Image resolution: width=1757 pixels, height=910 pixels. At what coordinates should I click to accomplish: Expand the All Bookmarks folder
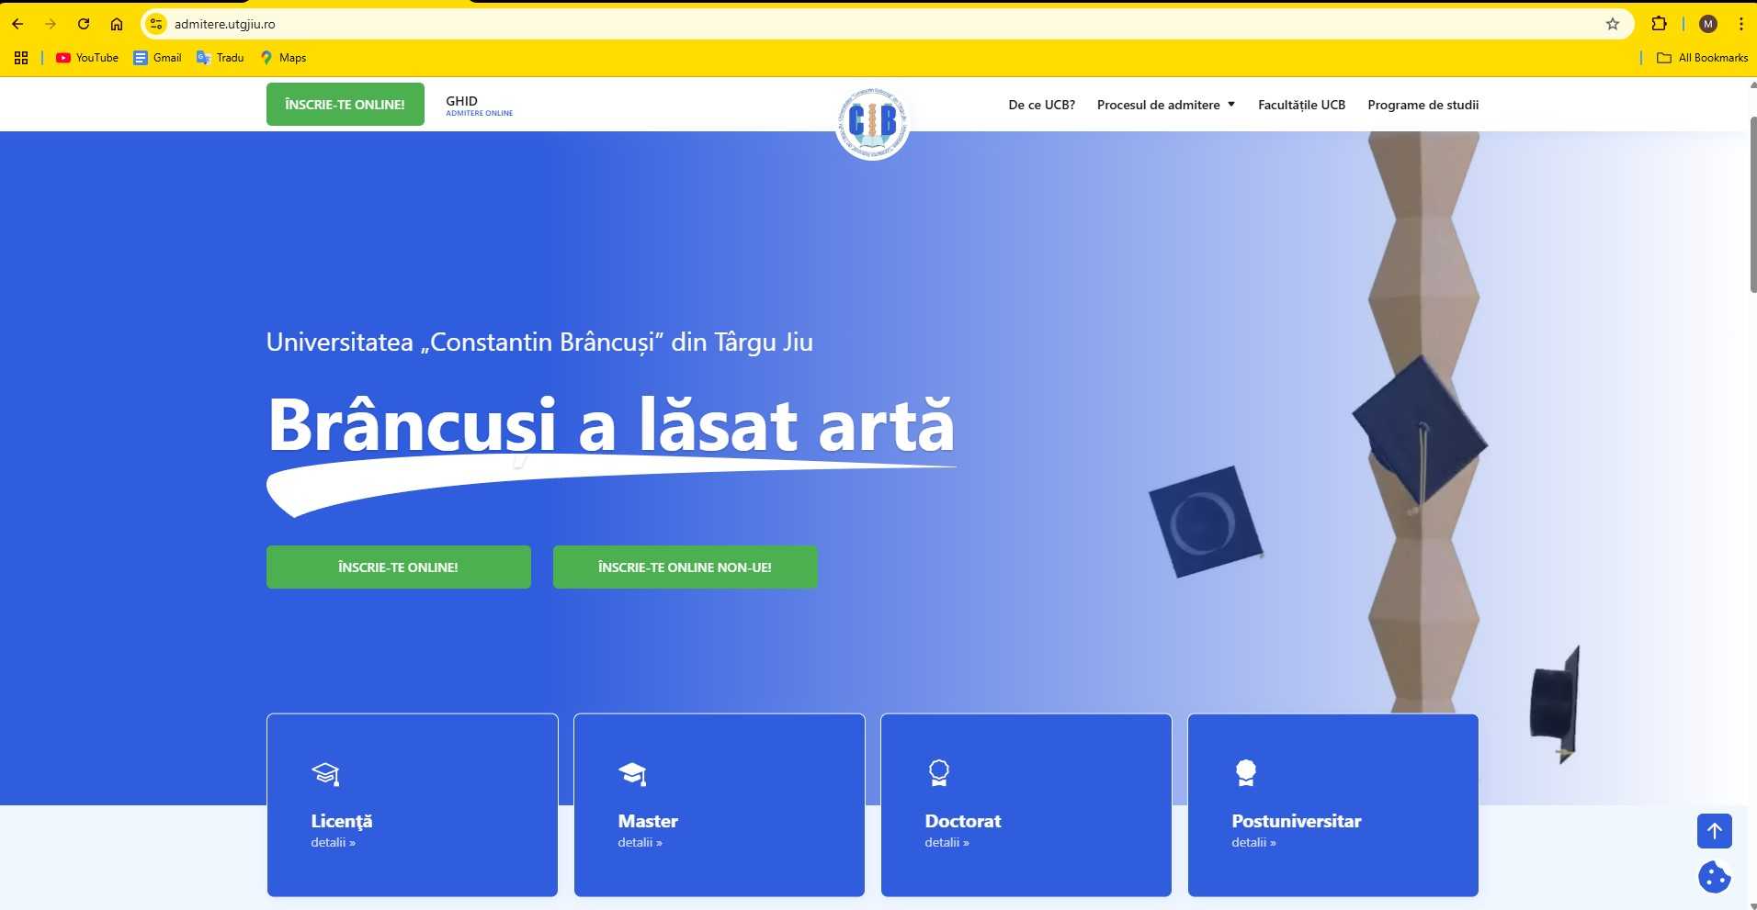tap(1701, 58)
